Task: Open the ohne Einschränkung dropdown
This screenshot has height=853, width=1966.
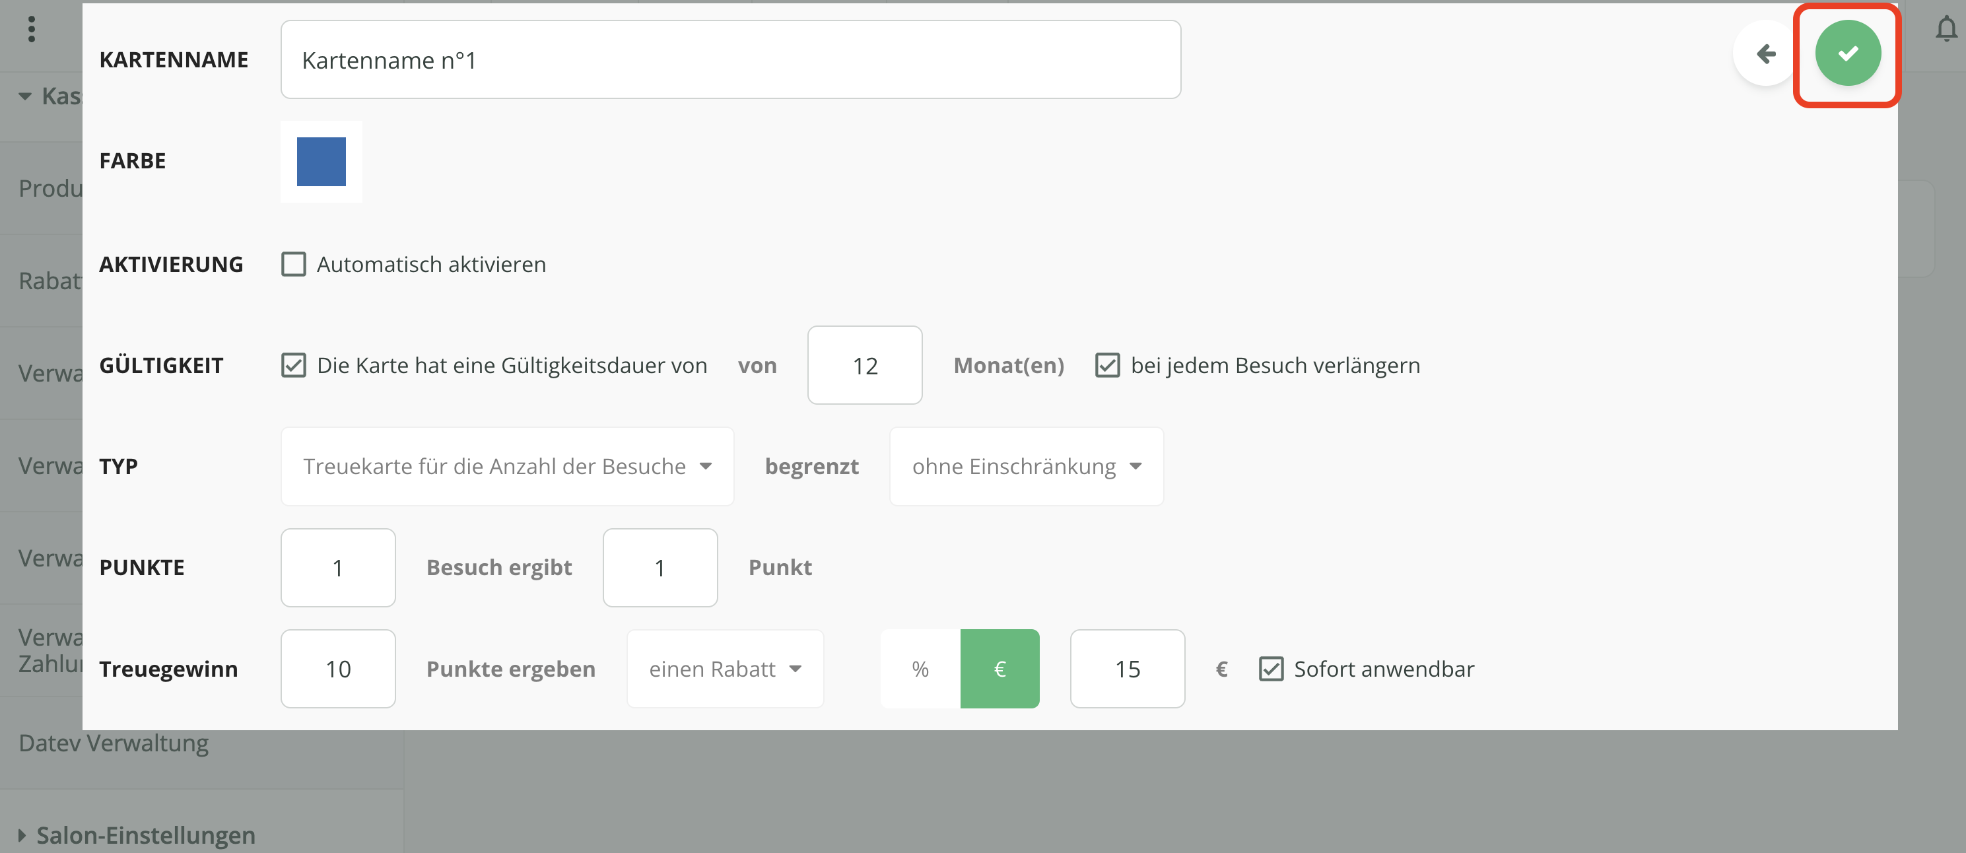Action: (1026, 466)
